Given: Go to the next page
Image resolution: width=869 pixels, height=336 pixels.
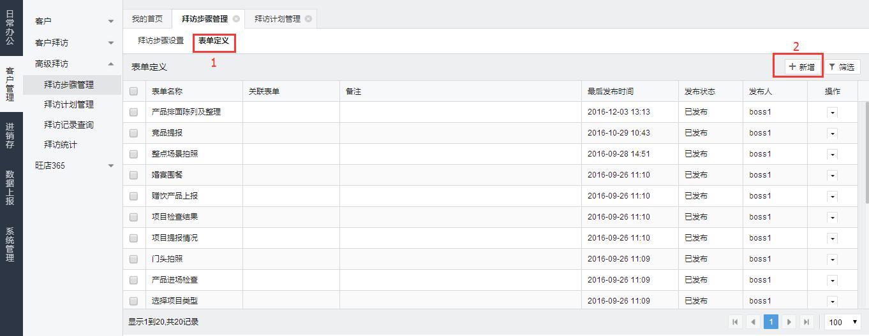Looking at the screenshot, I should click(789, 322).
